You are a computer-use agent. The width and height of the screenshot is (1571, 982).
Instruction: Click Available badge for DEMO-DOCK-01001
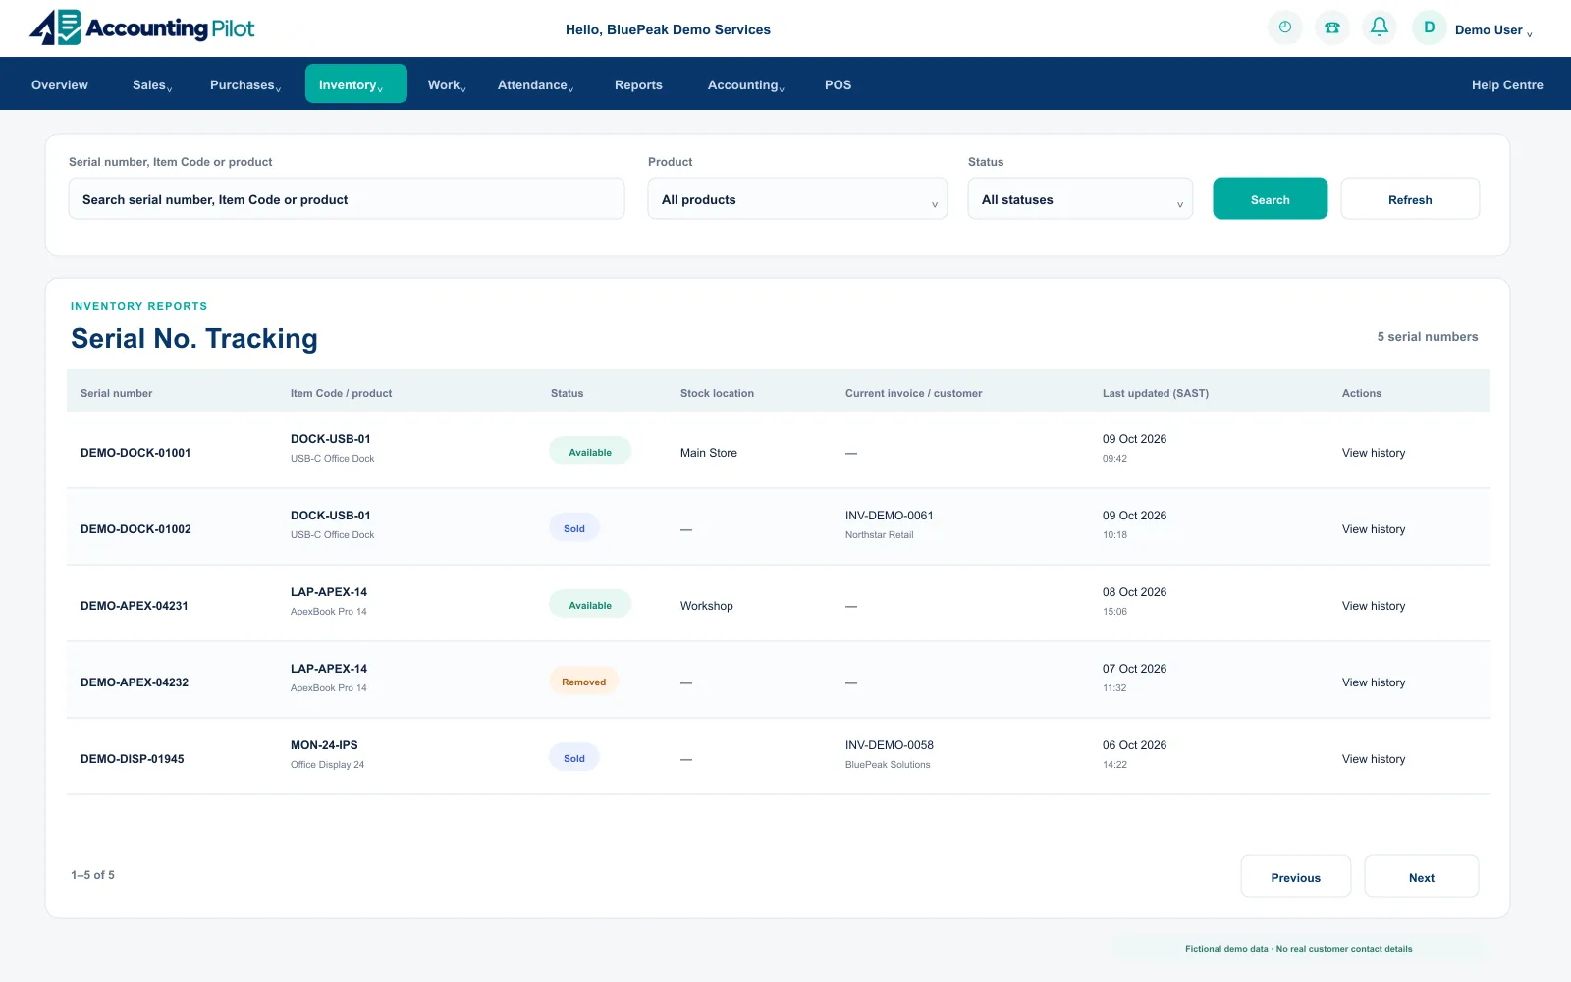(590, 452)
